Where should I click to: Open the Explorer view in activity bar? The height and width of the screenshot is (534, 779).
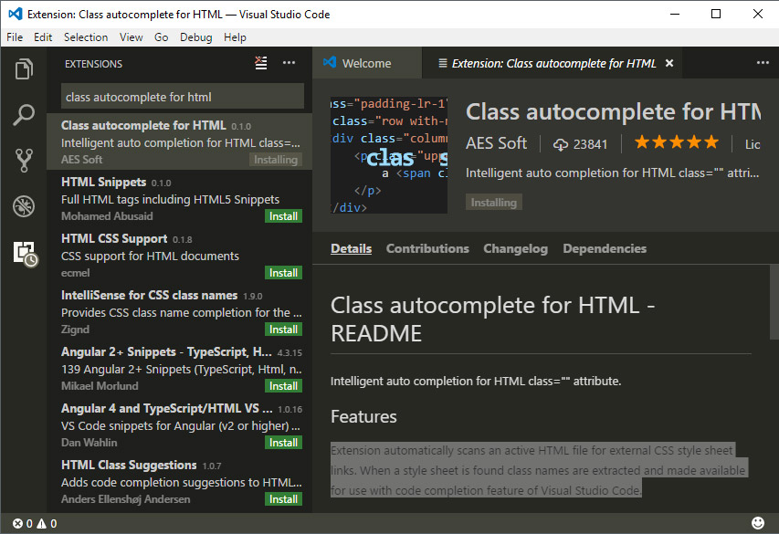(24, 69)
